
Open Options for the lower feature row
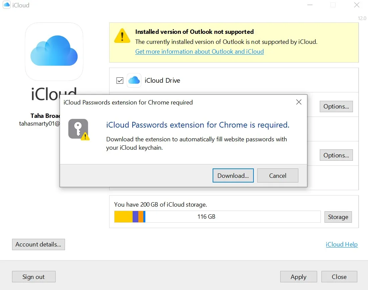[336, 155]
